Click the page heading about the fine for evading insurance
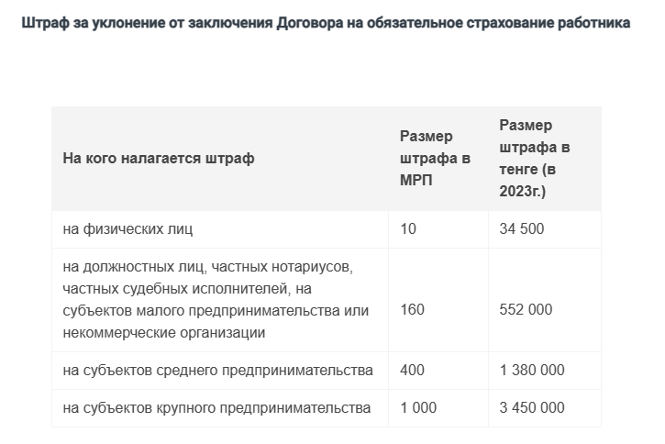This screenshot has height=444, width=665. pyautogui.click(x=326, y=23)
